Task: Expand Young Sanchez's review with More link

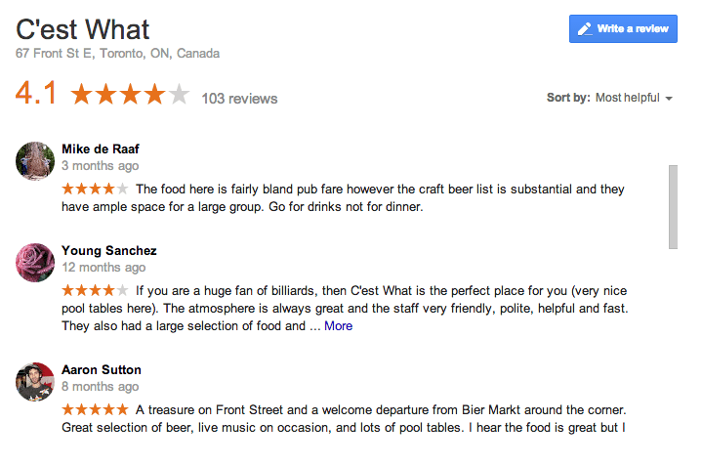Action: click(338, 325)
